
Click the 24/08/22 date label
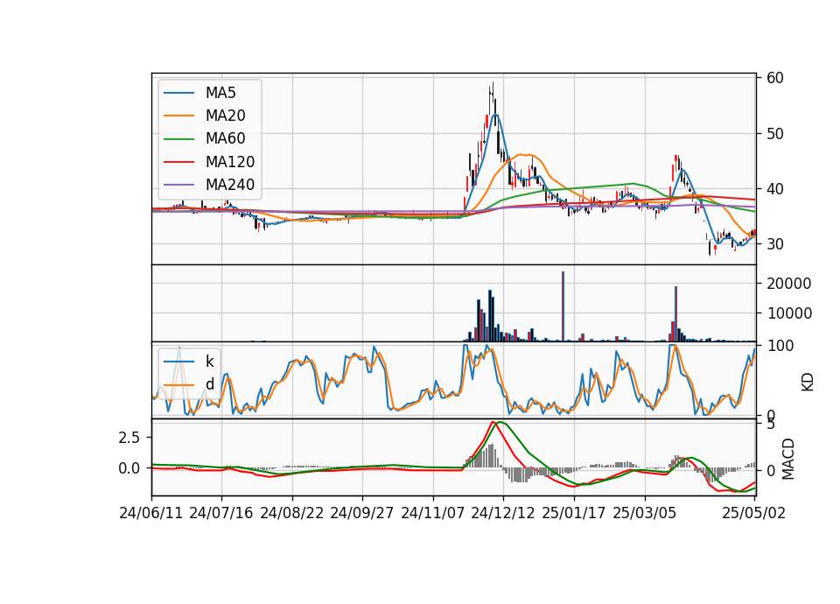[292, 513]
